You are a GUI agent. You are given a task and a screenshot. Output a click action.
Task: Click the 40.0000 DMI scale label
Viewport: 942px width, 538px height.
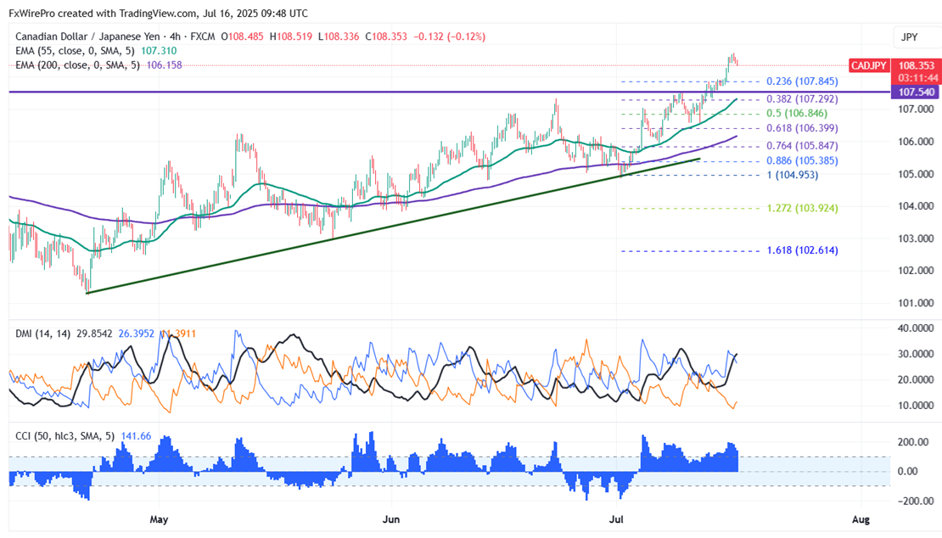[916, 328]
